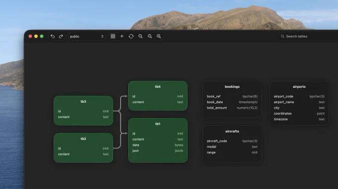Select the tb1 table title
Image resolution: width=338 pixels, height=189 pixels.
[x=158, y=124]
